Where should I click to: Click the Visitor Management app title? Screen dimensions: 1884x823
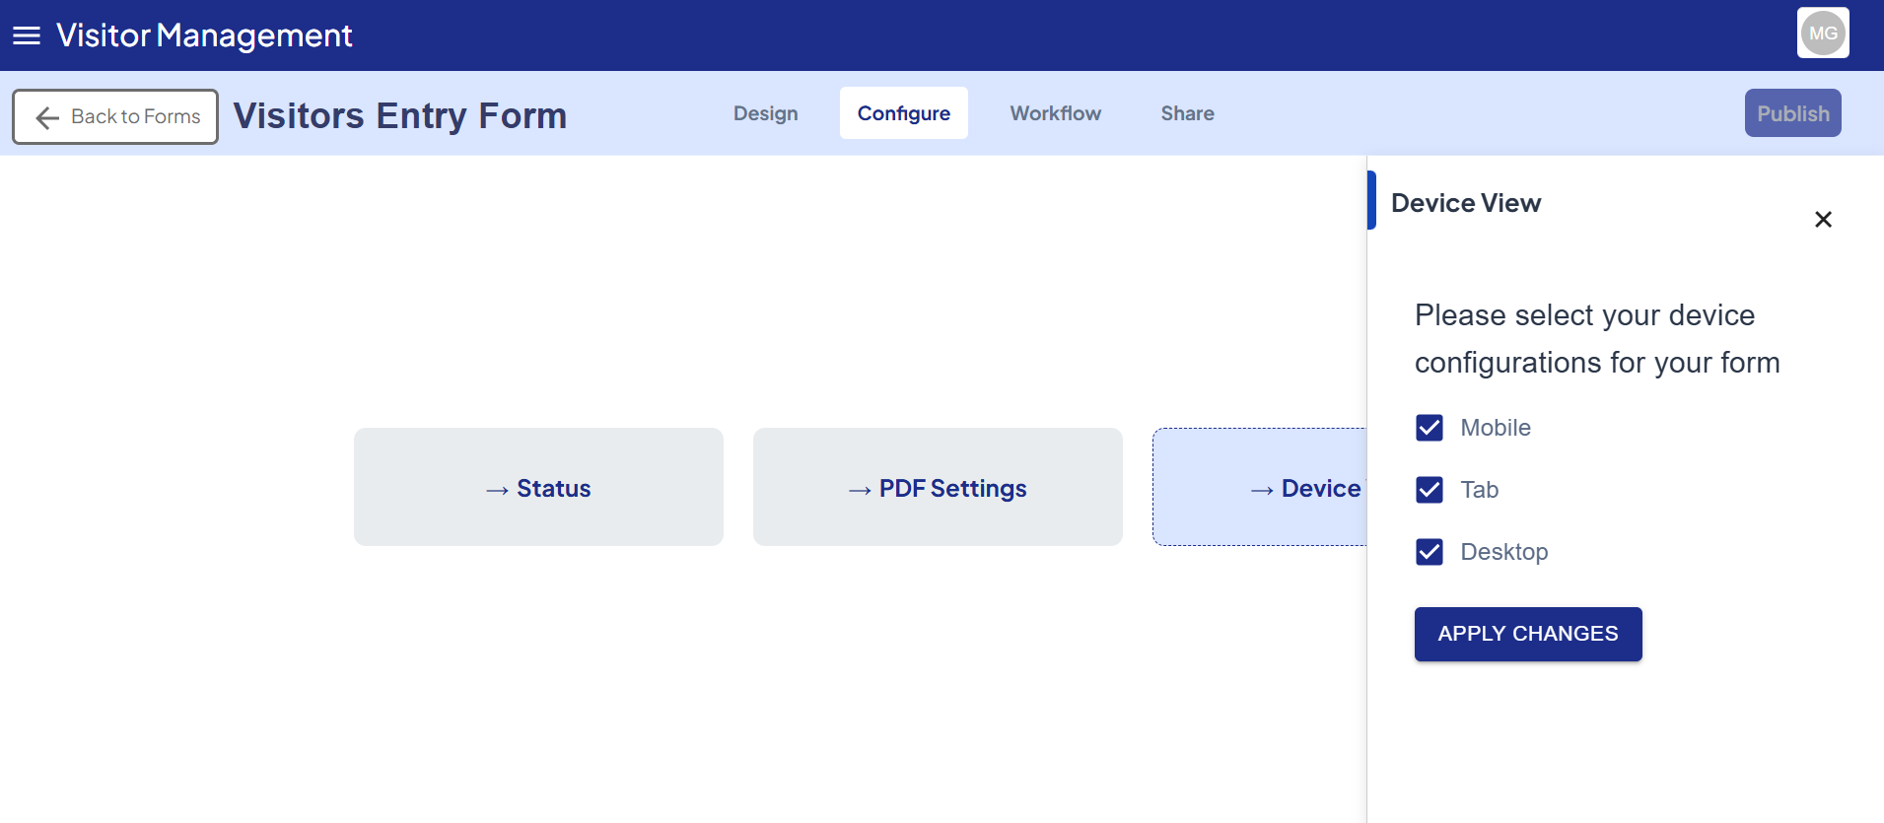click(x=204, y=35)
